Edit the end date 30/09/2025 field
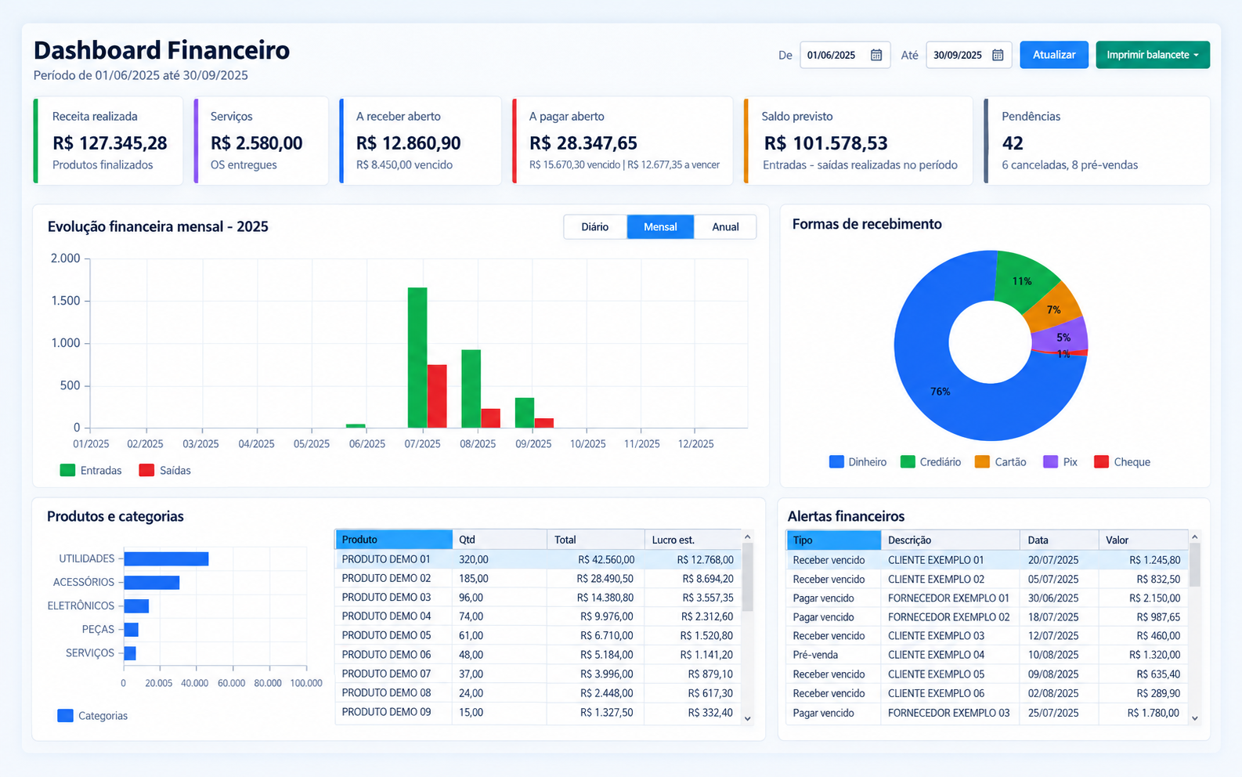 [x=969, y=55]
